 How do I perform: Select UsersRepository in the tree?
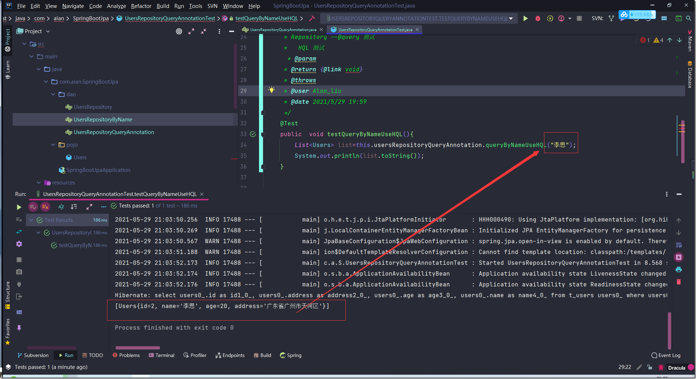93,107
